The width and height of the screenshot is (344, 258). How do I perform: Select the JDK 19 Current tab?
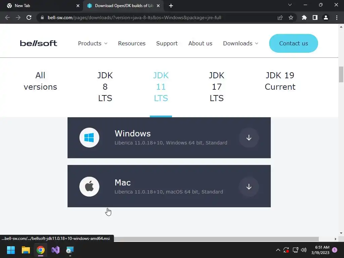tap(280, 81)
